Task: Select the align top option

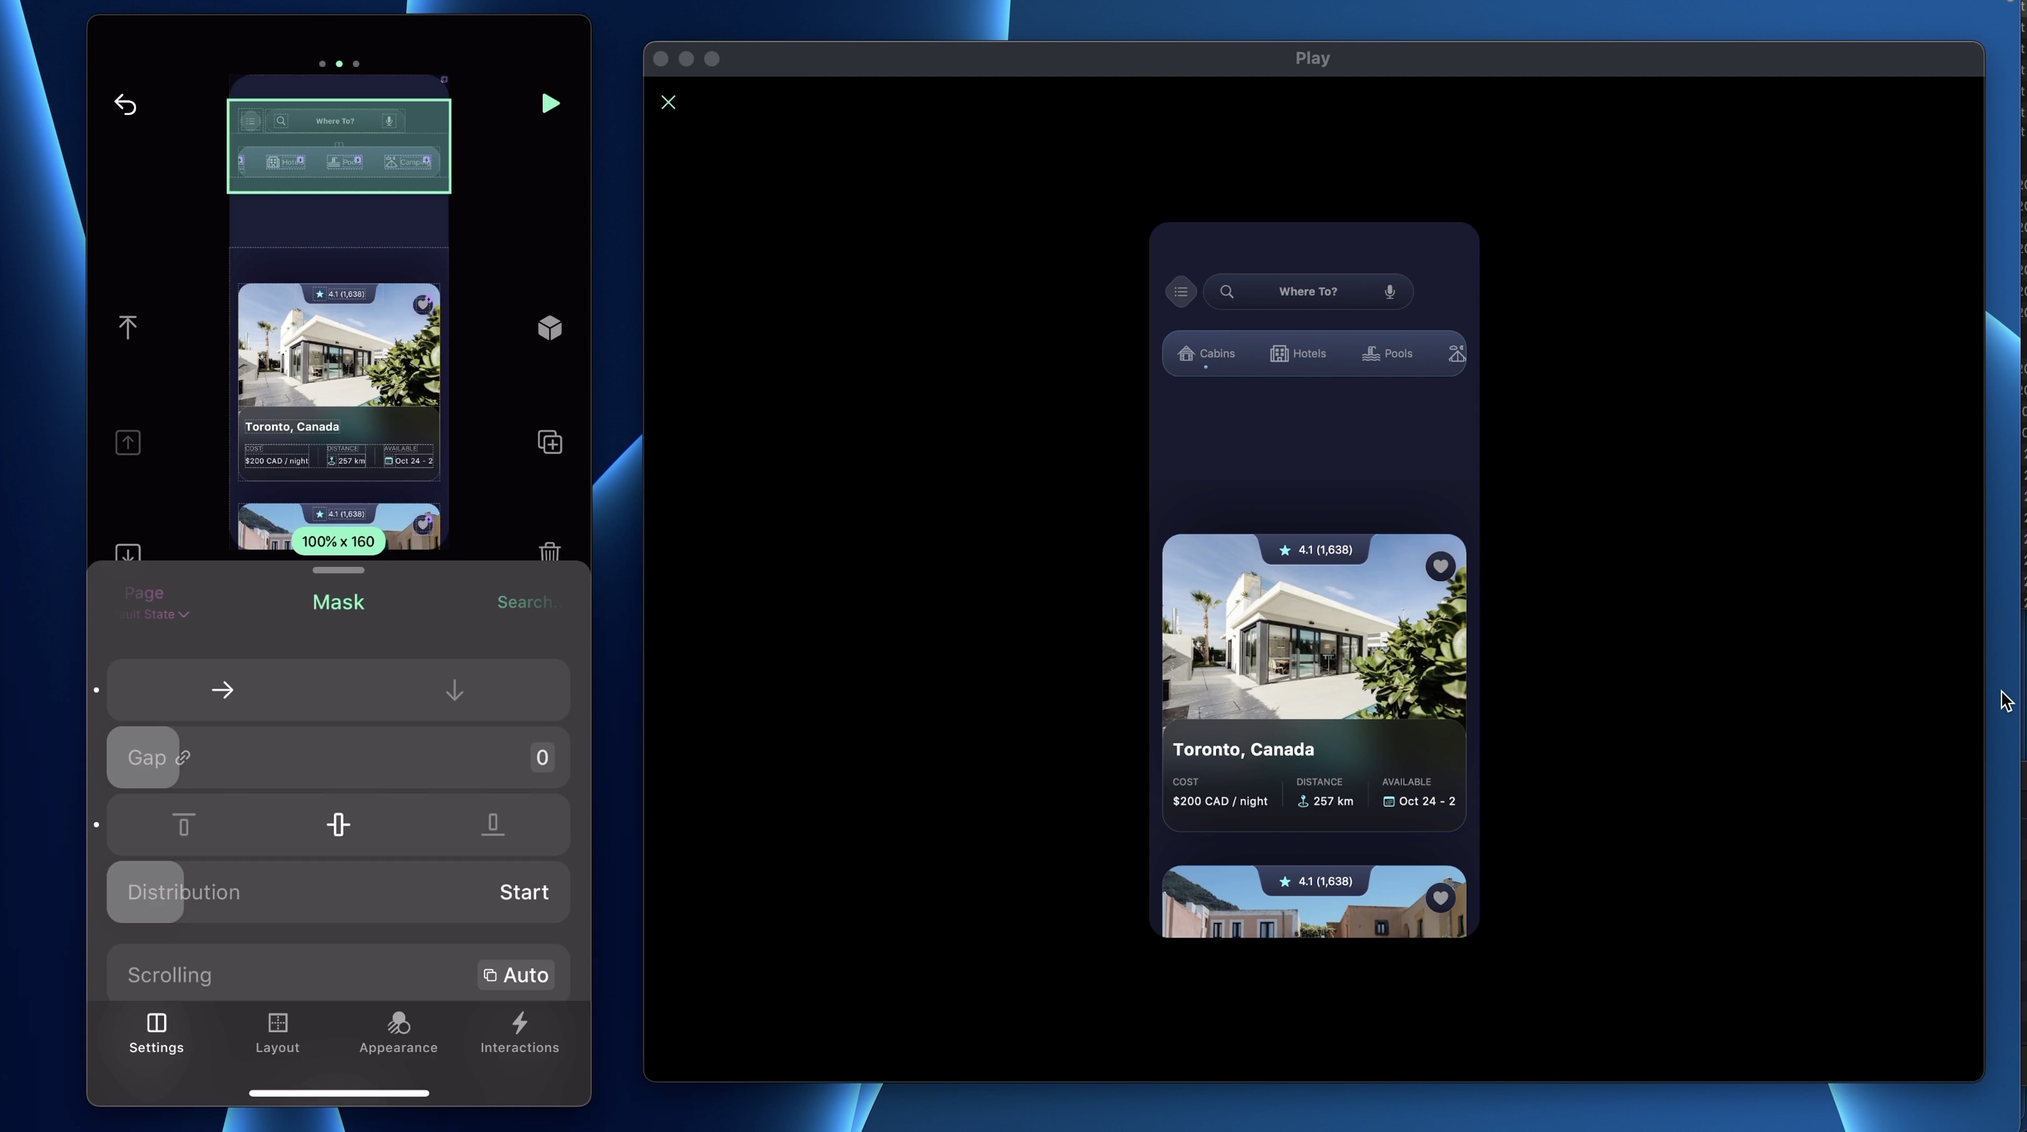Action: pos(184,825)
